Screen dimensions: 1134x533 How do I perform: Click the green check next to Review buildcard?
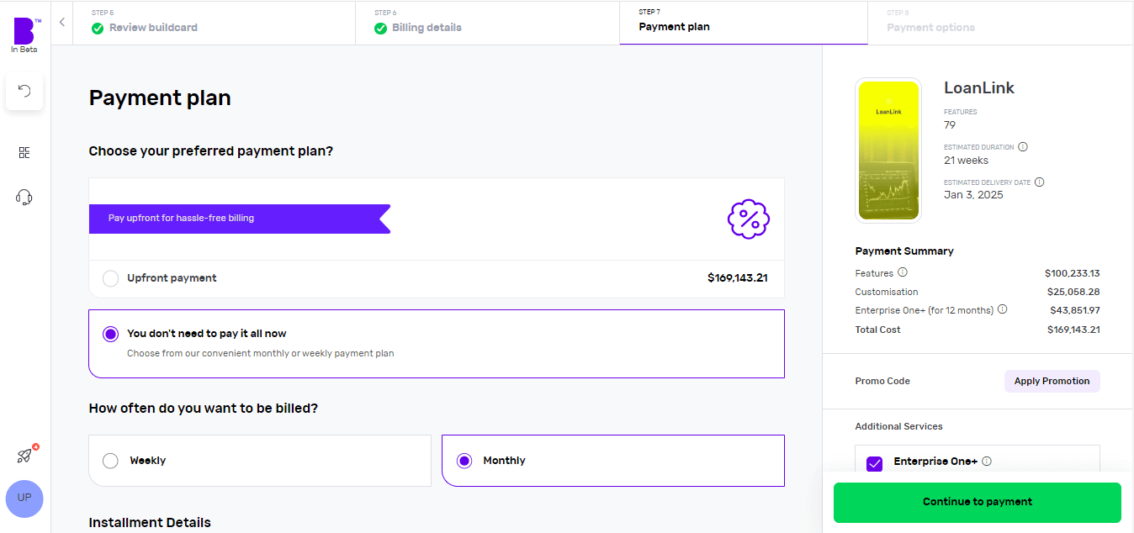(98, 28)
